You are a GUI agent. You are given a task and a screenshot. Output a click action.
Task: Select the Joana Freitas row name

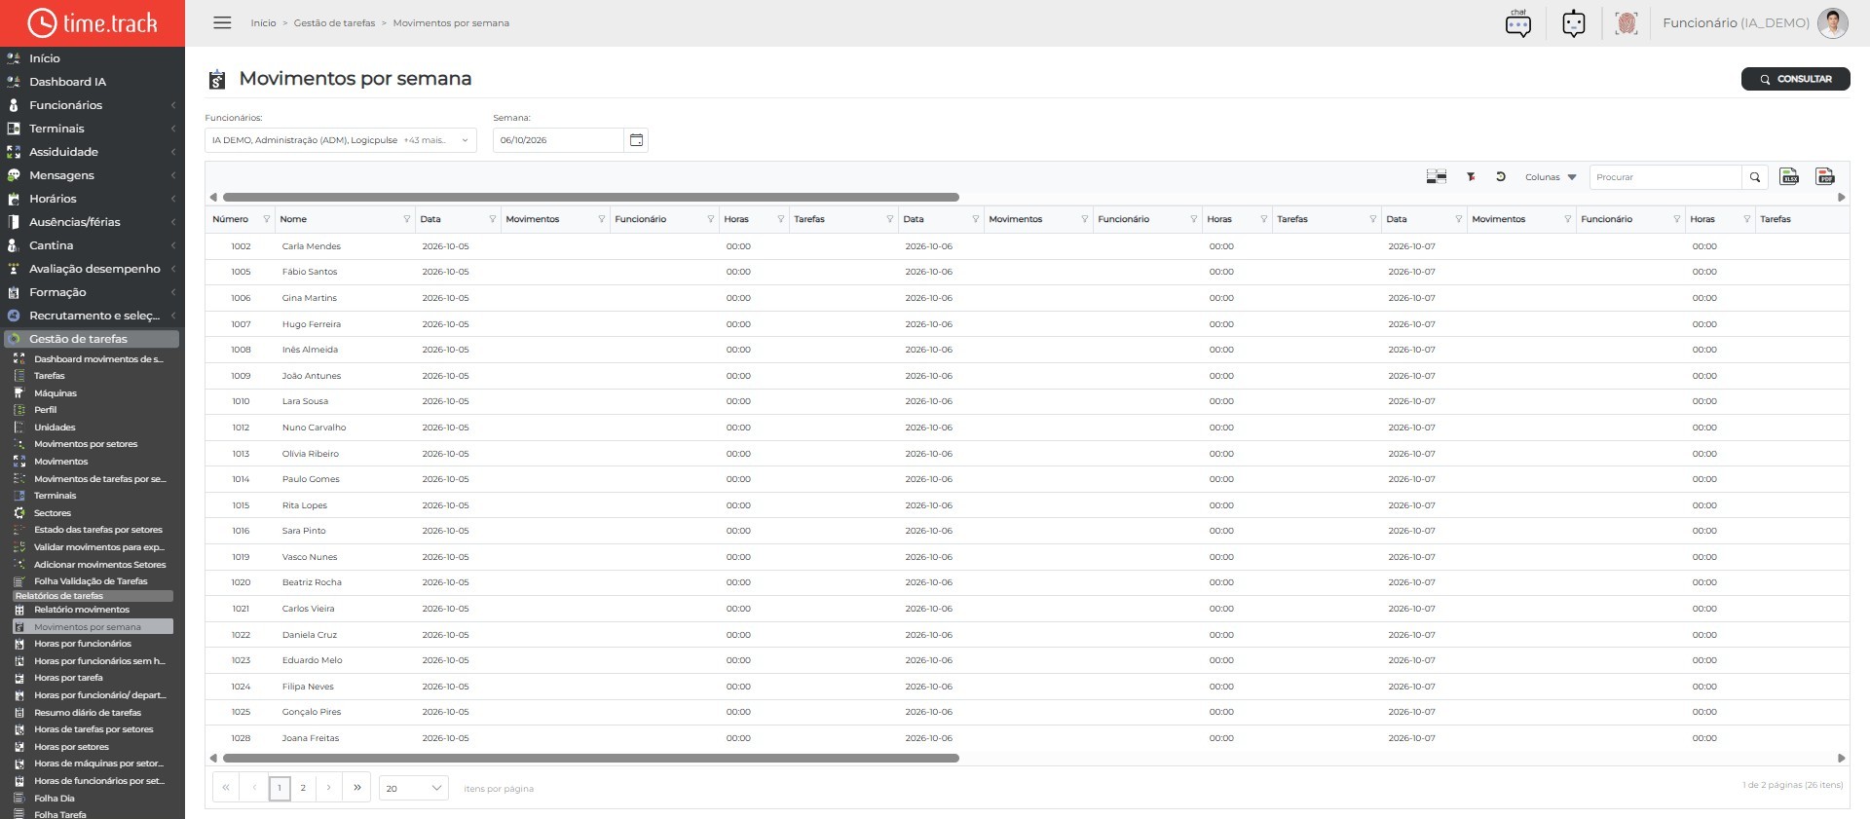click(311, 738)
